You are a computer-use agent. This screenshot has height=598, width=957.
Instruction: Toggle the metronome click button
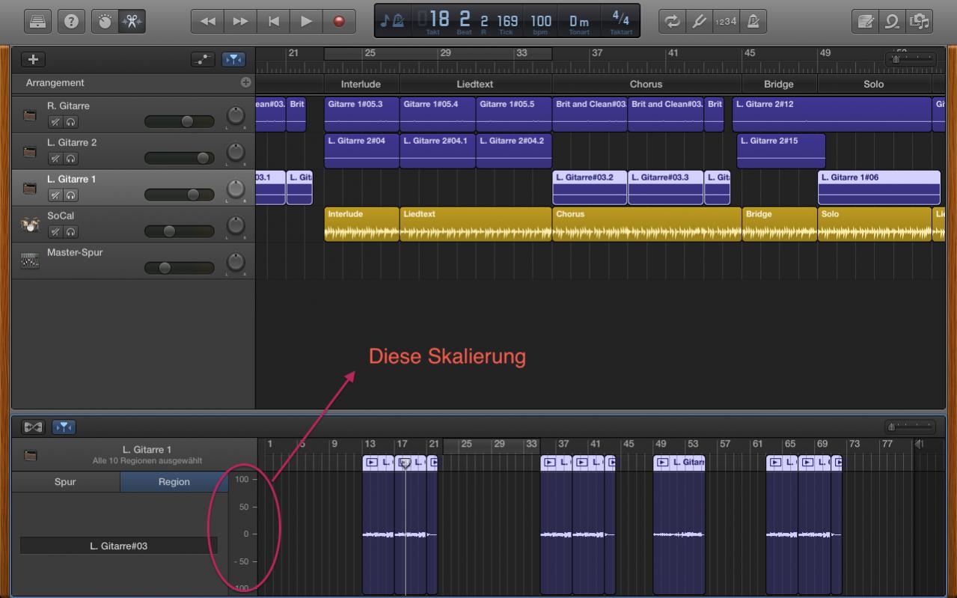[x=752, y=22]
